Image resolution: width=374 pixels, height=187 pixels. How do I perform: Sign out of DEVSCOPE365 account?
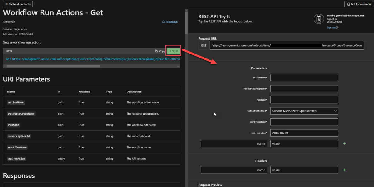click(331, 27)
